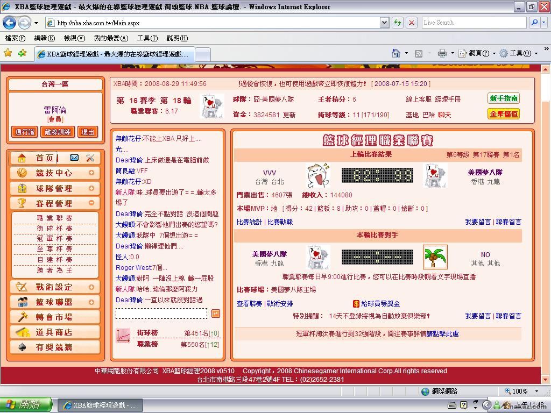Open the 檔案(F) menu
This screenshot has width=551, height=413.
(15, 38)
